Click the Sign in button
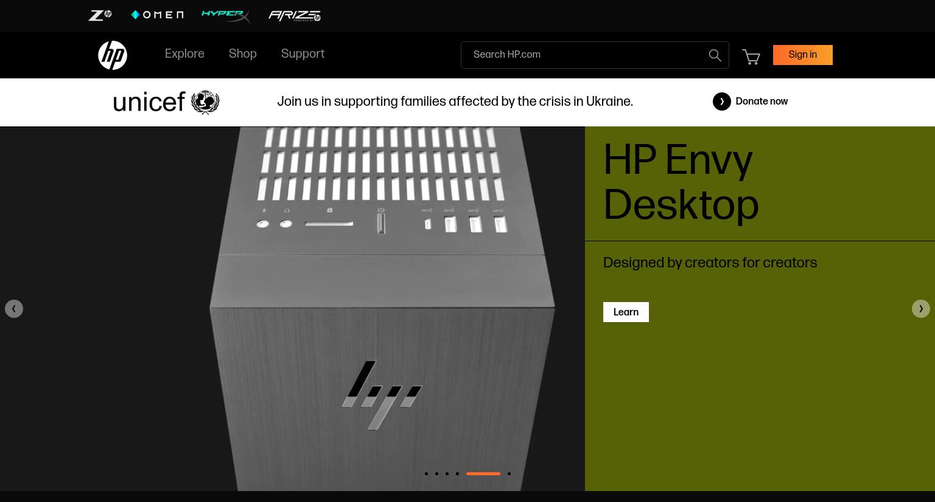This screenshot has width=935, height=502. pos(803,55)
